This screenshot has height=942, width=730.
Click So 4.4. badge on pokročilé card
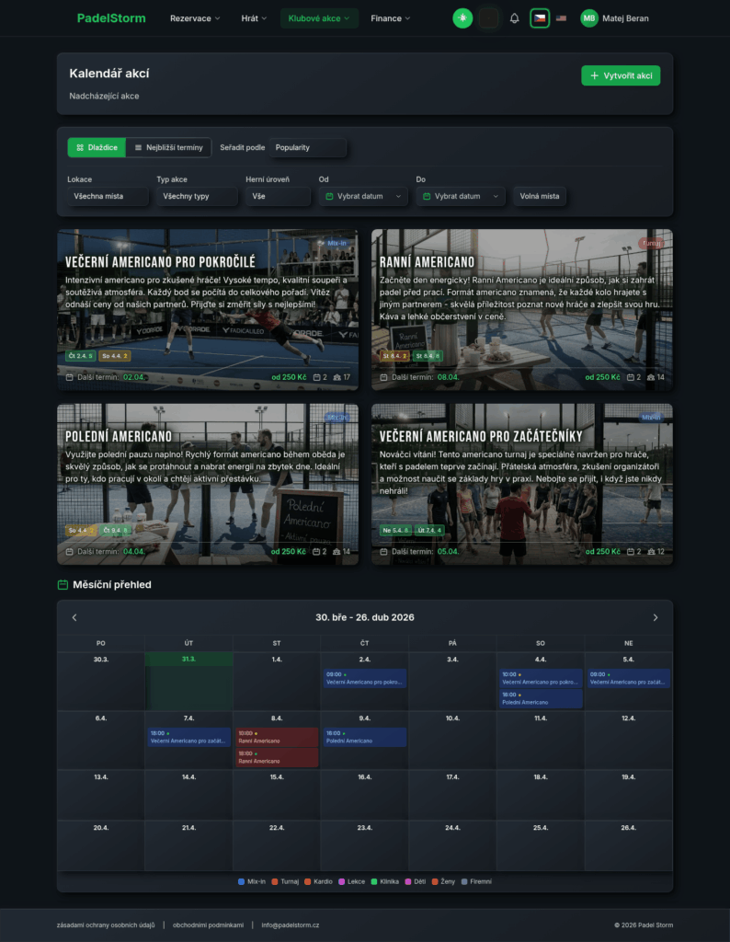tap(114, 356)
